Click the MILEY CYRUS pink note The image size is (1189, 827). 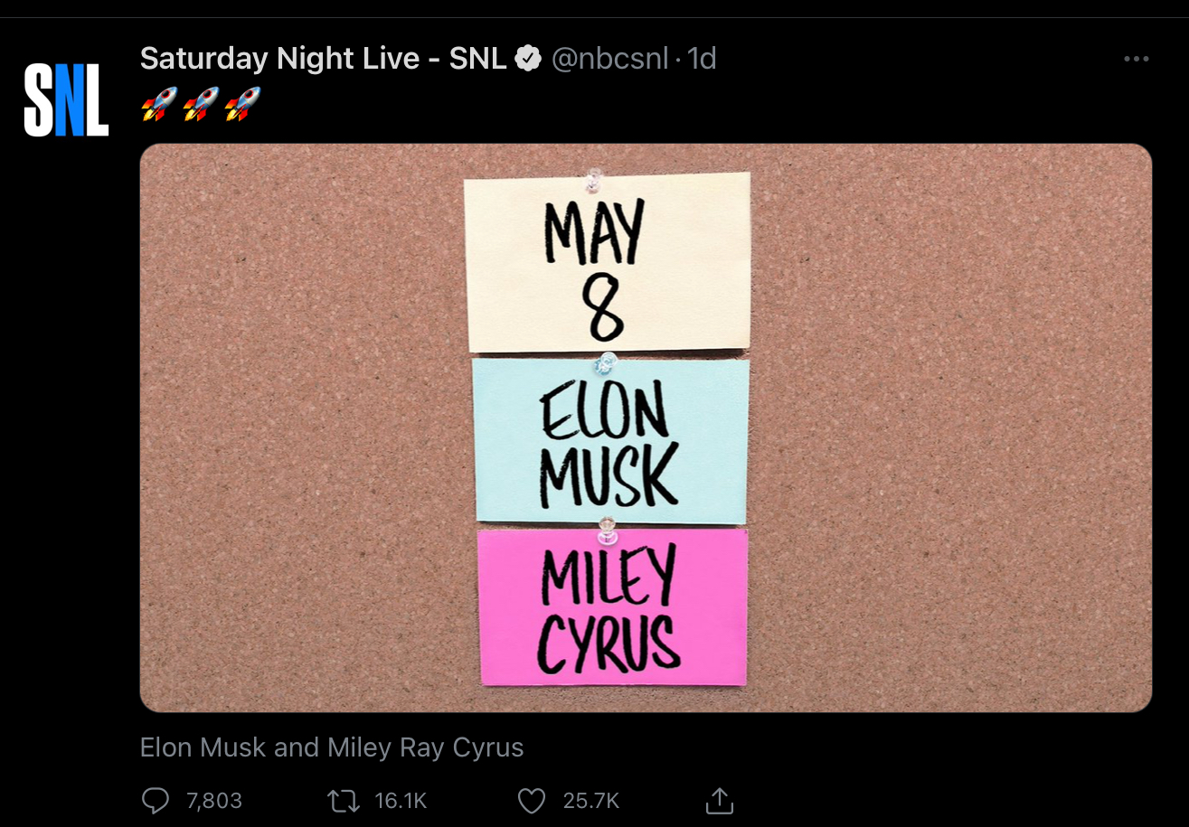612,607
